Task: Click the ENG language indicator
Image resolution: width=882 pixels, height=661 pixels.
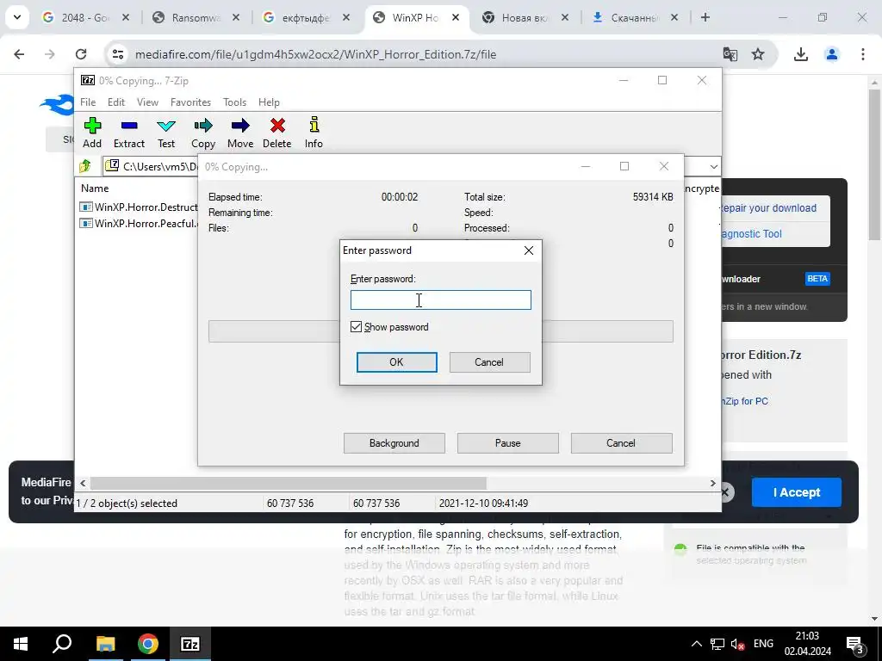Action: pos(763,644)
